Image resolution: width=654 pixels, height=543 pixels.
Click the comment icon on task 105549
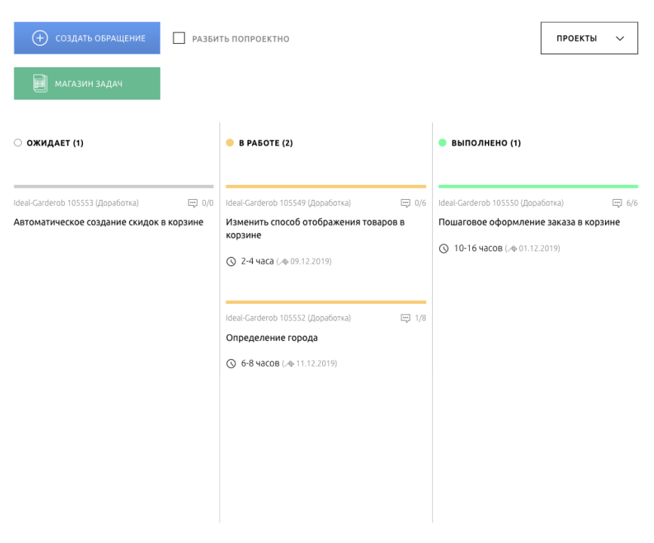405,203
